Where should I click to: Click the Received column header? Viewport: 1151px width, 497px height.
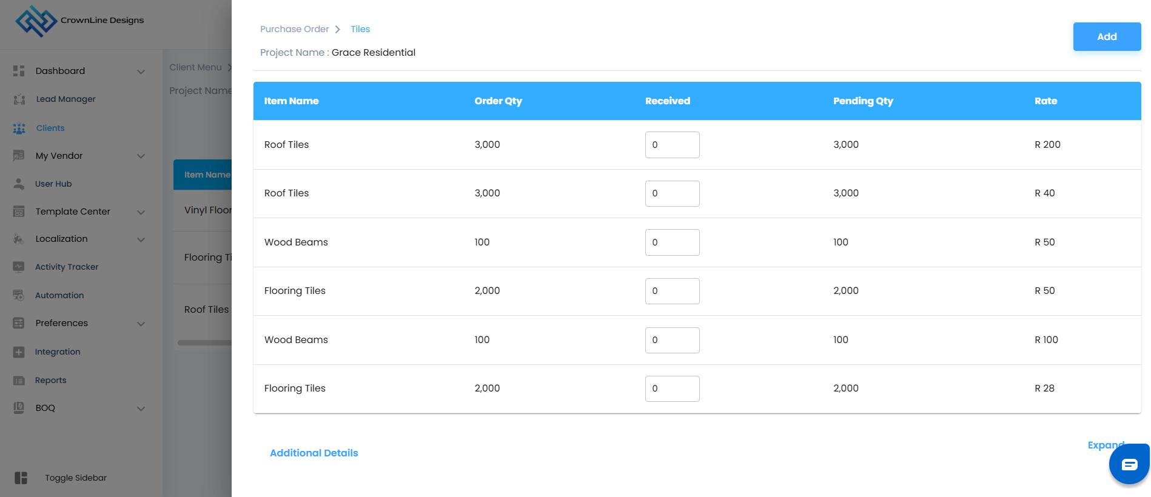click(x=668, y=101)
